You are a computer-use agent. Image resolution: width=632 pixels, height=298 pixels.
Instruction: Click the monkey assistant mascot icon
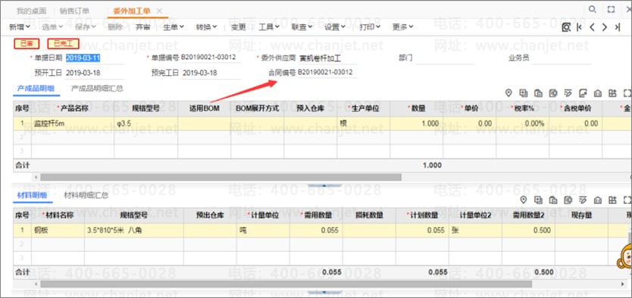[624, 257]
